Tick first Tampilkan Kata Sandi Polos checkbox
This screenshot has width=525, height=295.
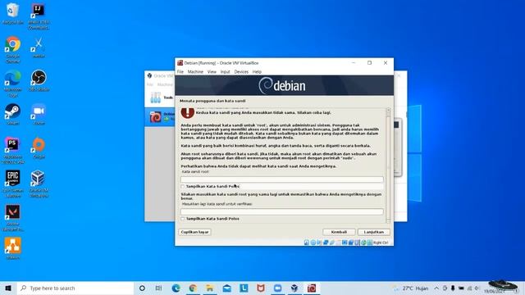coord(182,186)
